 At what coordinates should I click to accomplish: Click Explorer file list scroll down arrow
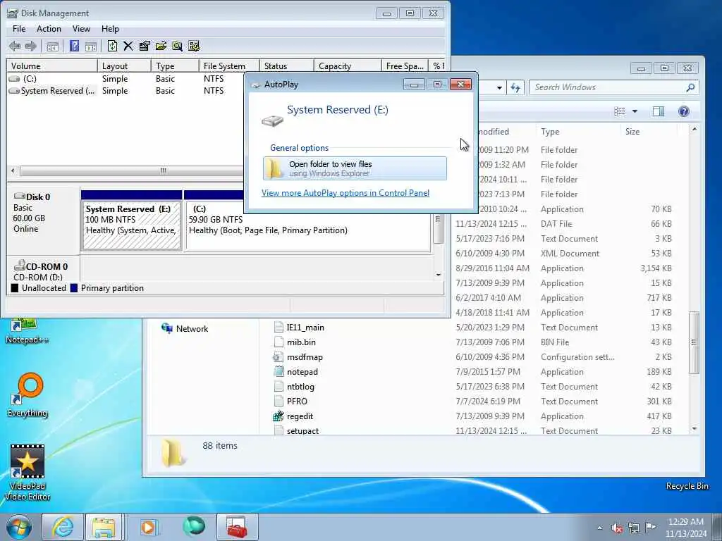click(694, 429)
